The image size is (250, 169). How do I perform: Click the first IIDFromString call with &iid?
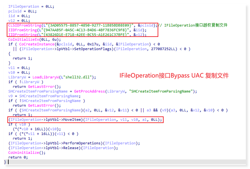tap(77, 30)
